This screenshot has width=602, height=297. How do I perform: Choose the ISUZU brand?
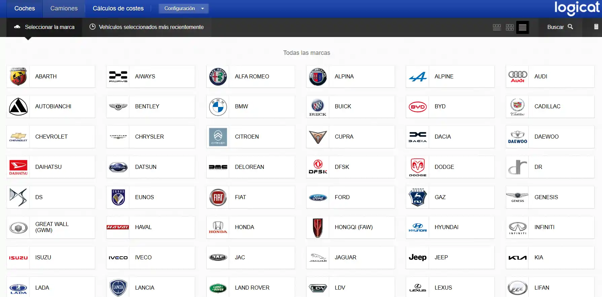pos(51,258)
